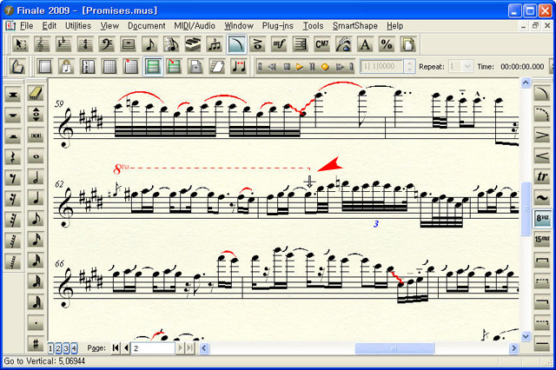Choose the Staff tool with treble clef
This screenshot has width=556, height=370.
(x=42, y=44)
